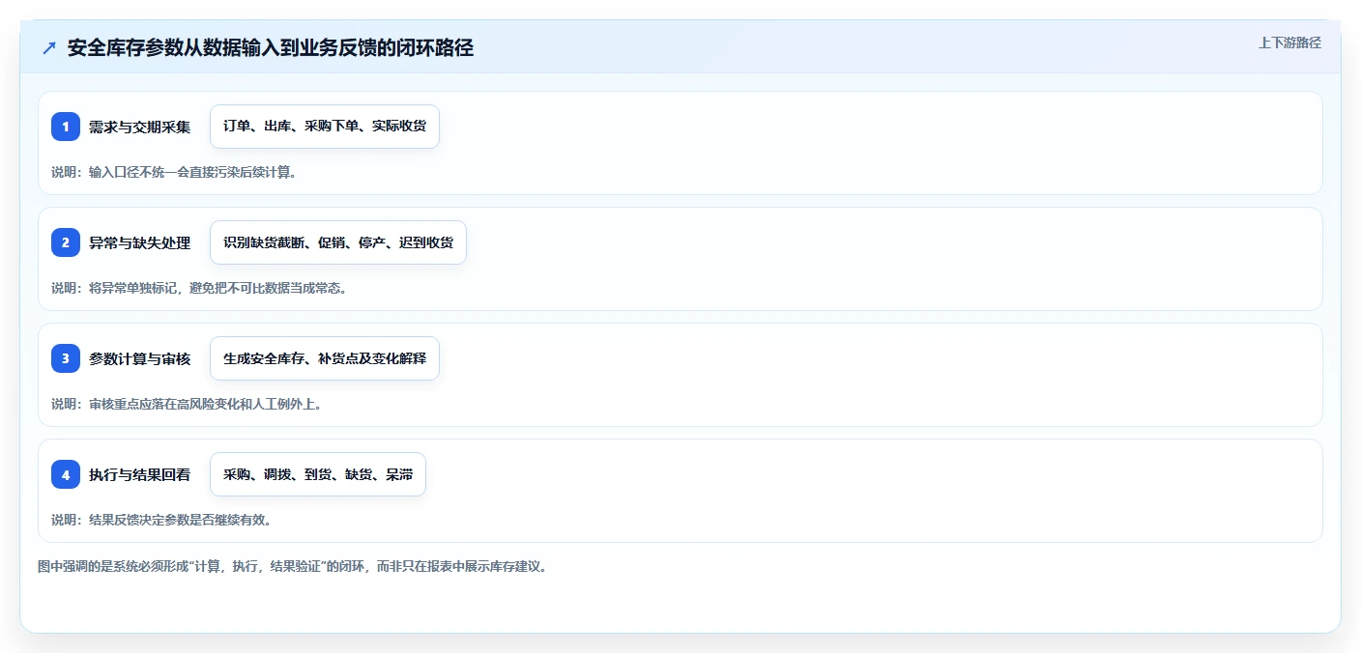The image size is (1361, 653).
Task: Click the 识别缺货截断、促销、停产、迟到收货 chip
Action: click(338, 242)
